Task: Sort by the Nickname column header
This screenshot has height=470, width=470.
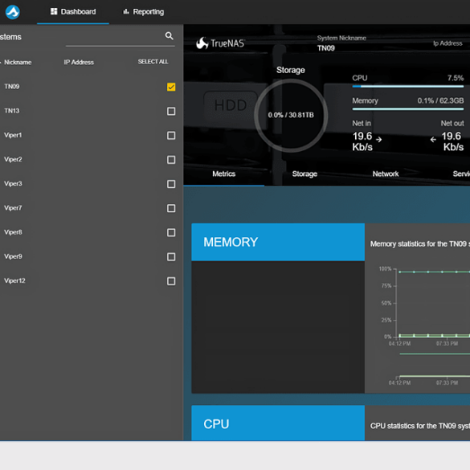Action: click(x=18, y=63)
